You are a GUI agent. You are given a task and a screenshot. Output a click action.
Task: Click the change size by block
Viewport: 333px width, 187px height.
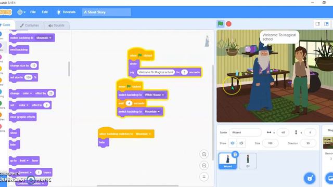click(x=19, y=66)
